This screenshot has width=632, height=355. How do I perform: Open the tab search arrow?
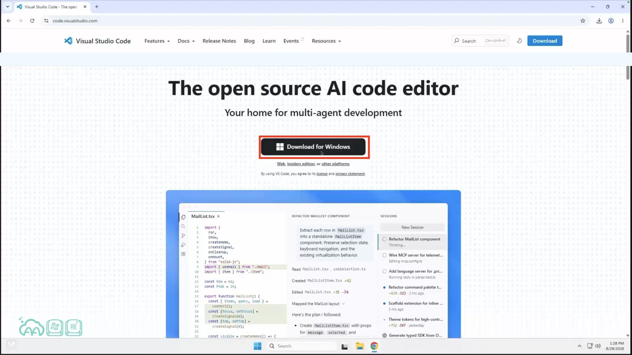coord(8,7)
